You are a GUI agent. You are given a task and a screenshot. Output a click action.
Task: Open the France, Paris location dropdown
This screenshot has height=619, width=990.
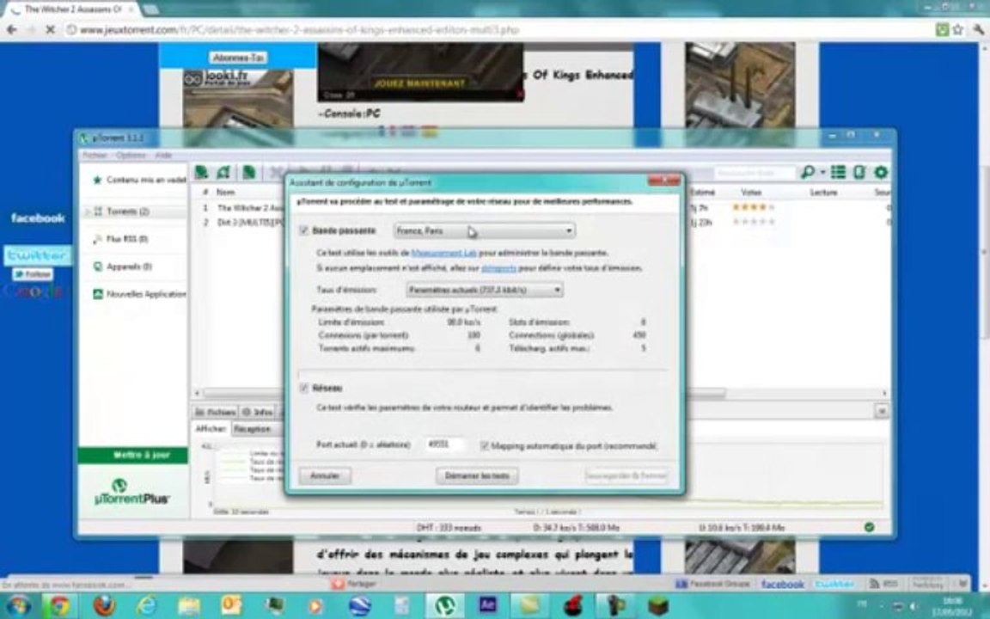coord(485,230)
